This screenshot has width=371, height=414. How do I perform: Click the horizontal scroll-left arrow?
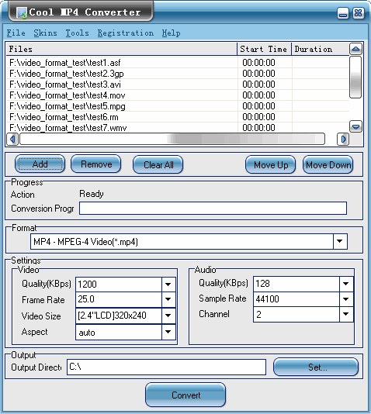pos(12,139)
